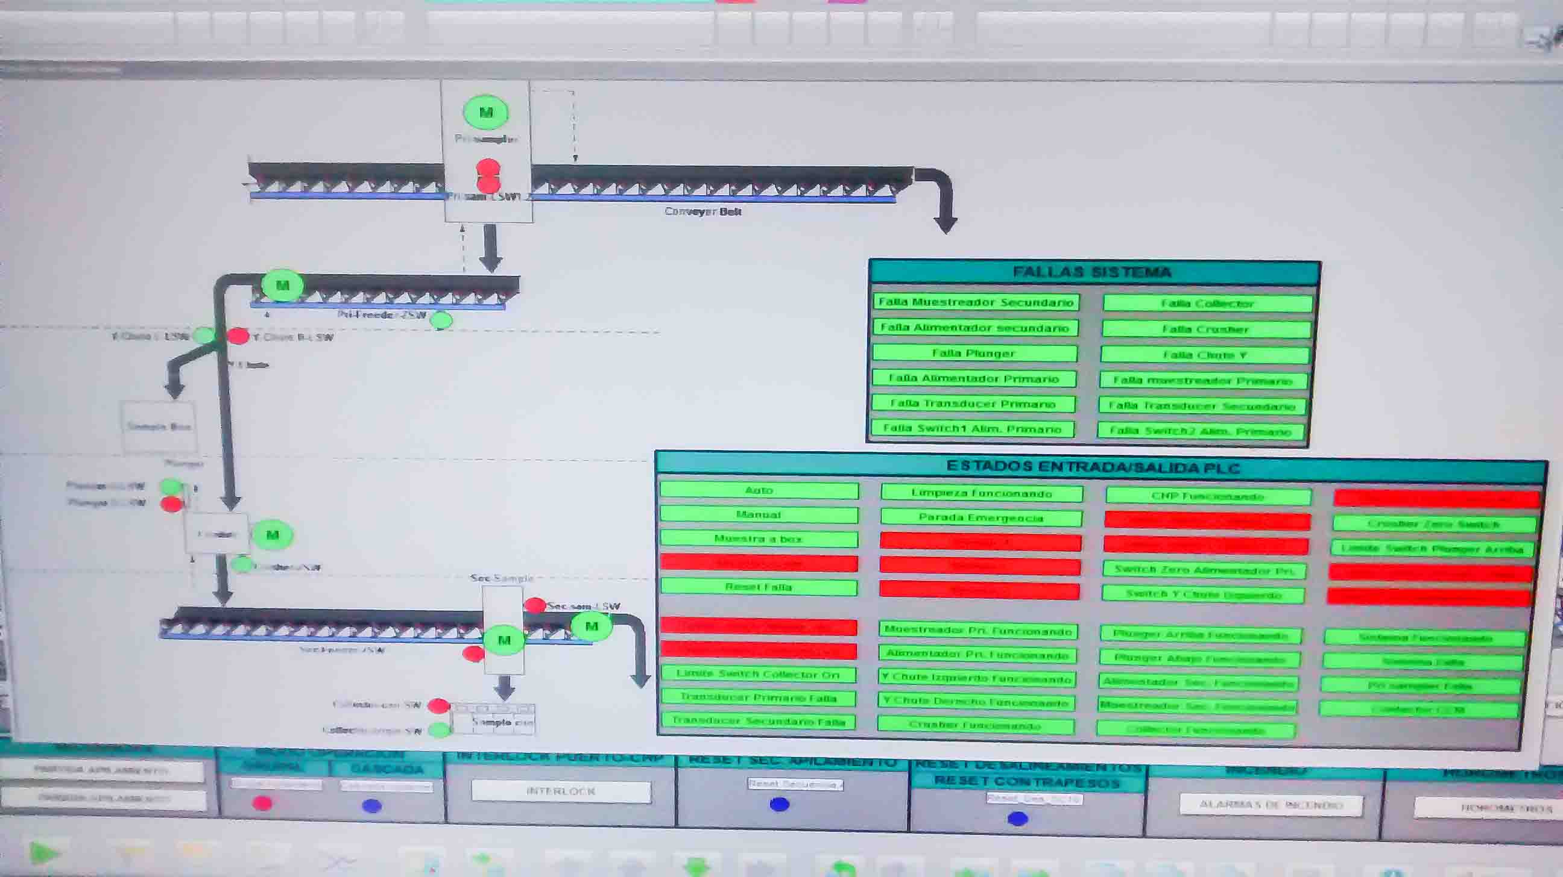Click the rightmost secondary feeder motor M icon
The height and width of the screenshot is (877, 1563).
(592, 626)
